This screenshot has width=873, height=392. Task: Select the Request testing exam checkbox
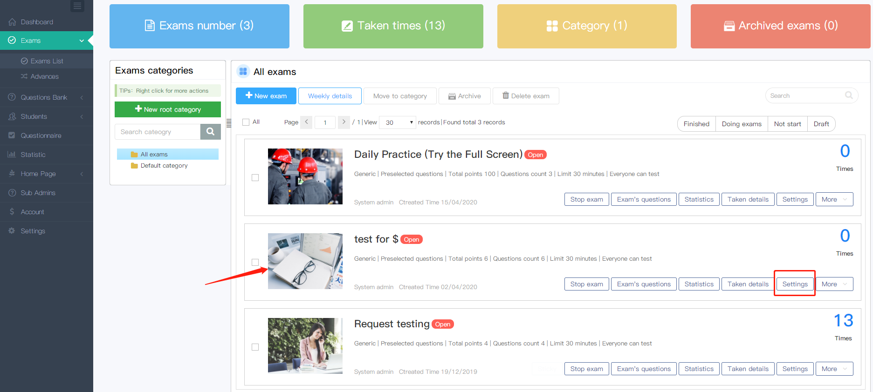pyautogui.click(x=255, y=347)
